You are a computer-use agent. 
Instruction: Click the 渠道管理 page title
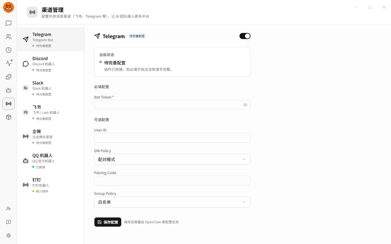coord(53,10)
